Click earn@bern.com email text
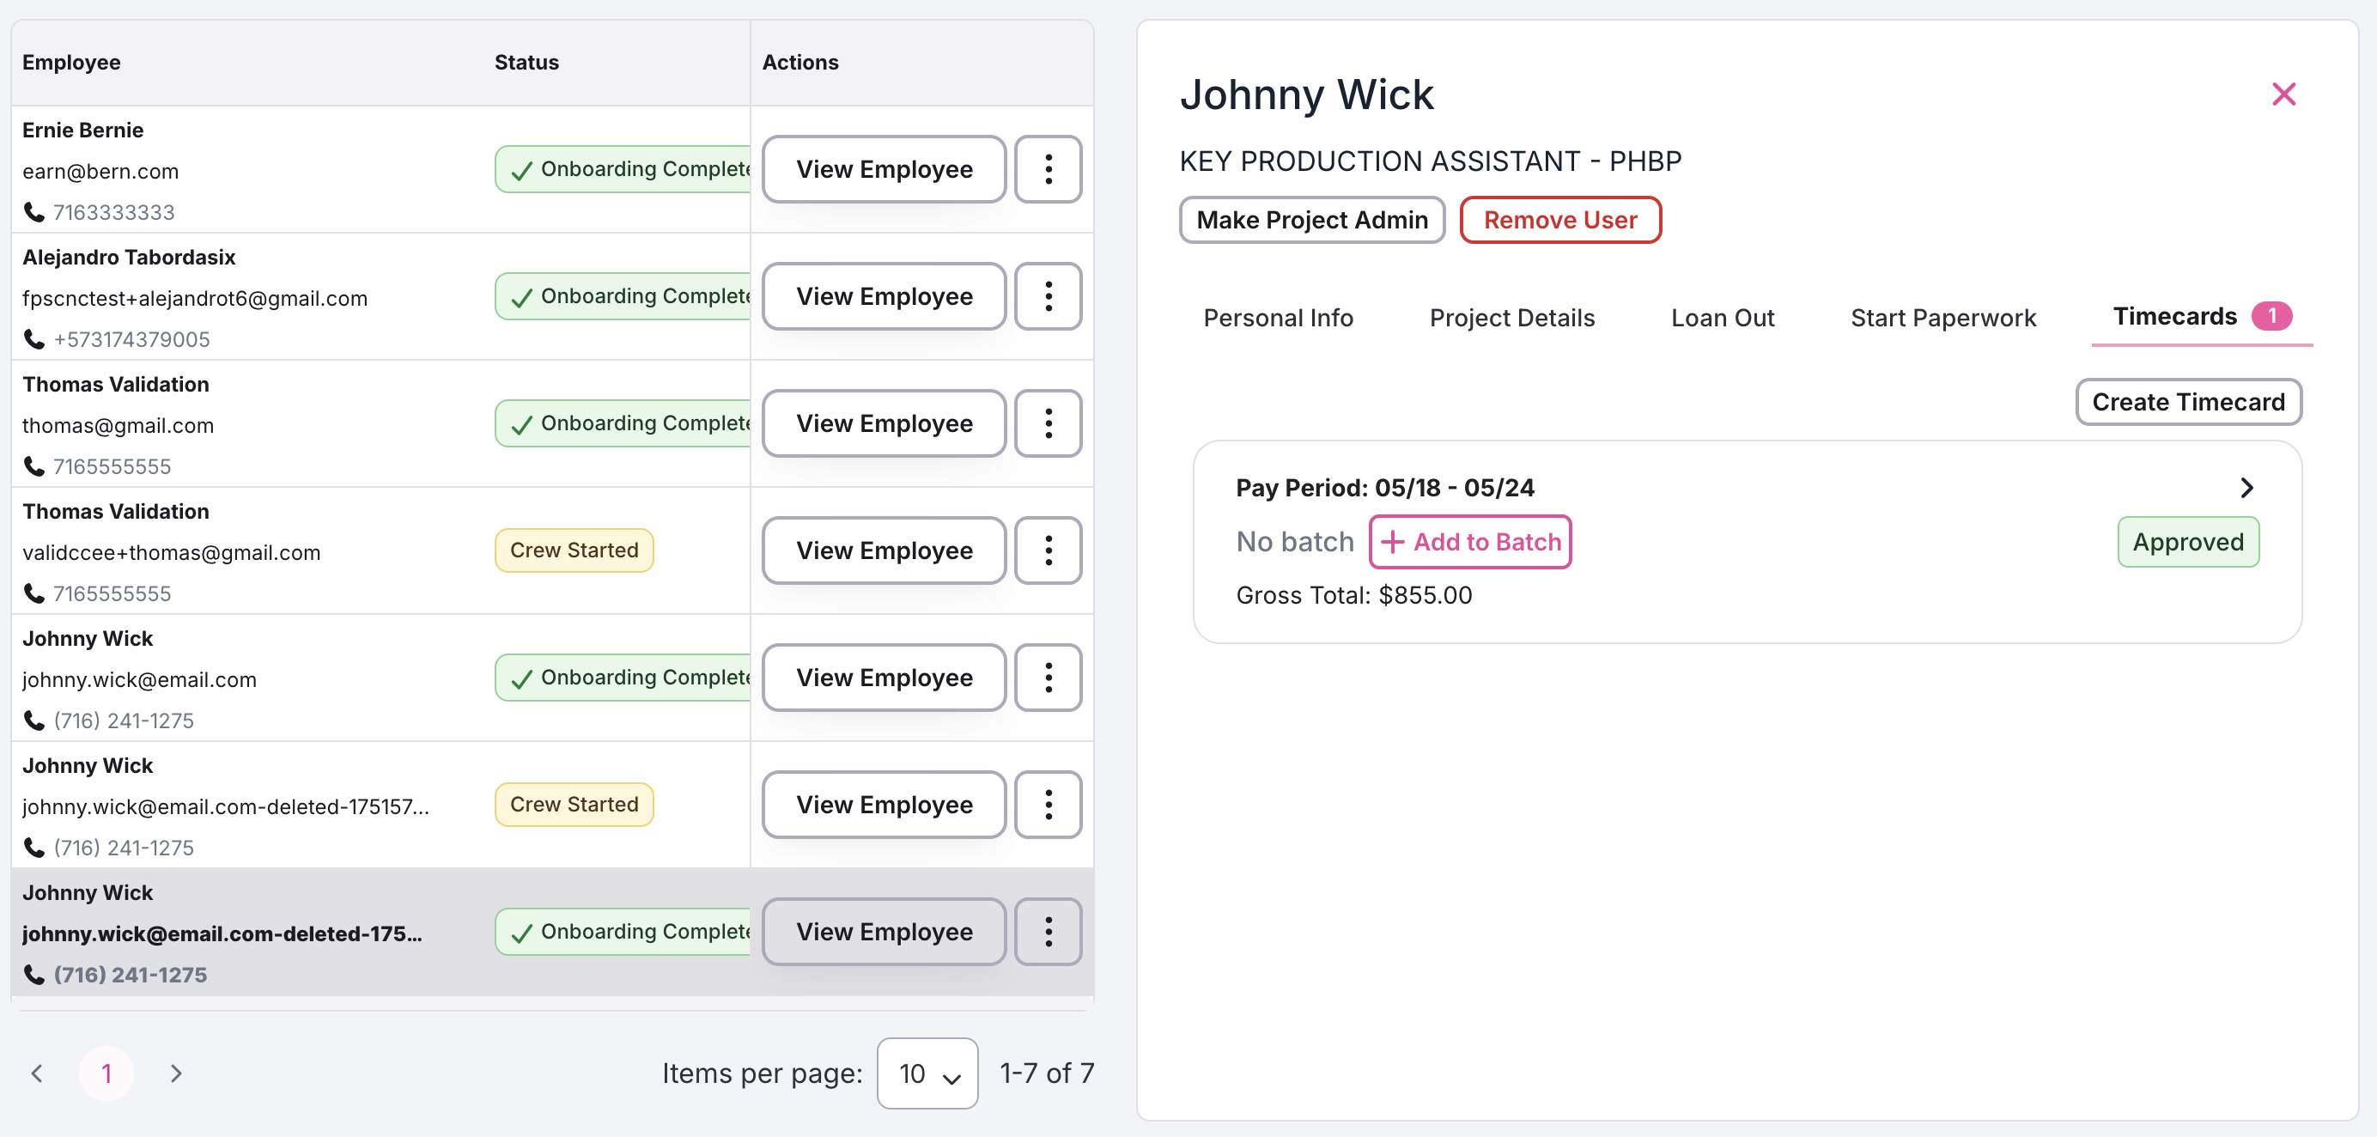 click(x=100, y=172)
